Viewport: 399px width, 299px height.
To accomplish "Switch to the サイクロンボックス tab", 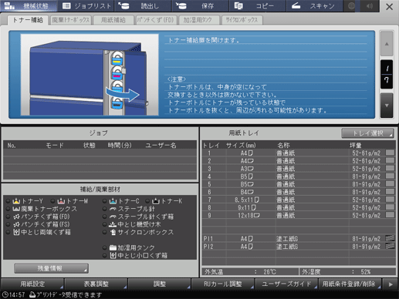I will point(242,20).
